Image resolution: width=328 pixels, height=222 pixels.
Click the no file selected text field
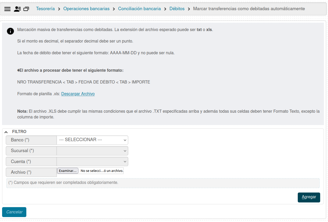click(101, 171)
